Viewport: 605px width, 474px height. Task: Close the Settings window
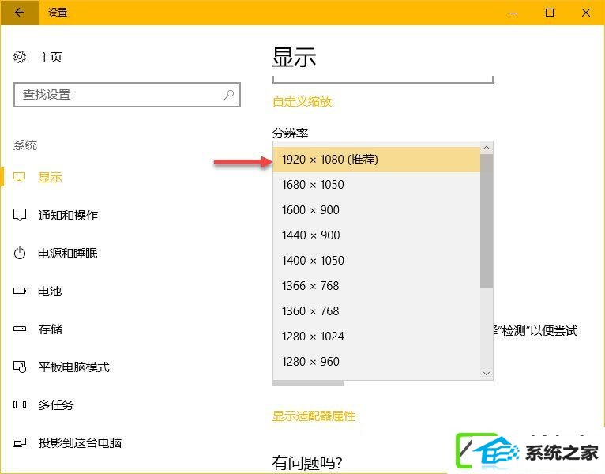click(586, 13)
